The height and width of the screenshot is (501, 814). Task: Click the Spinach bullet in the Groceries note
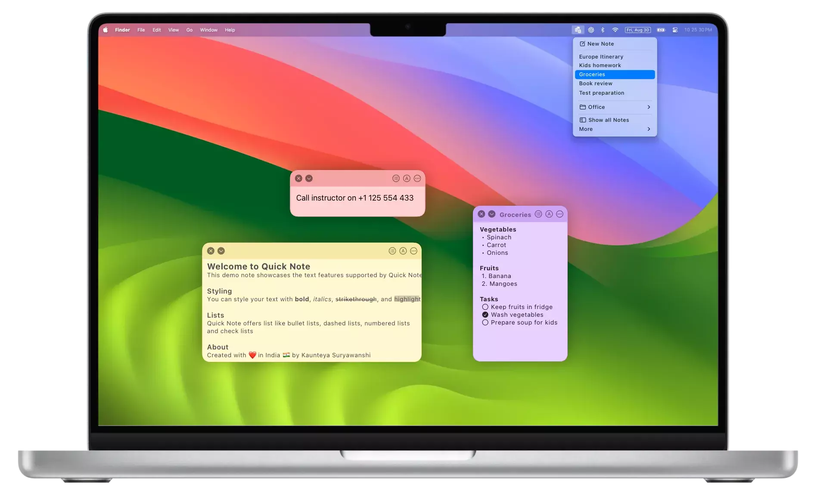499,237
